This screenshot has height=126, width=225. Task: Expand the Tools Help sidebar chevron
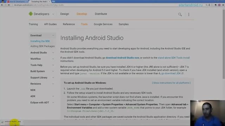click(x=53, y=65)
